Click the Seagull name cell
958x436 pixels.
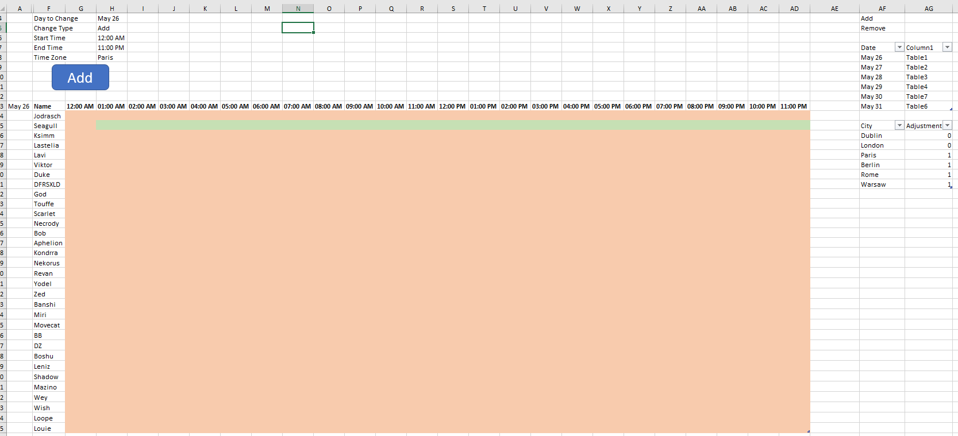[x=49, y=126]
